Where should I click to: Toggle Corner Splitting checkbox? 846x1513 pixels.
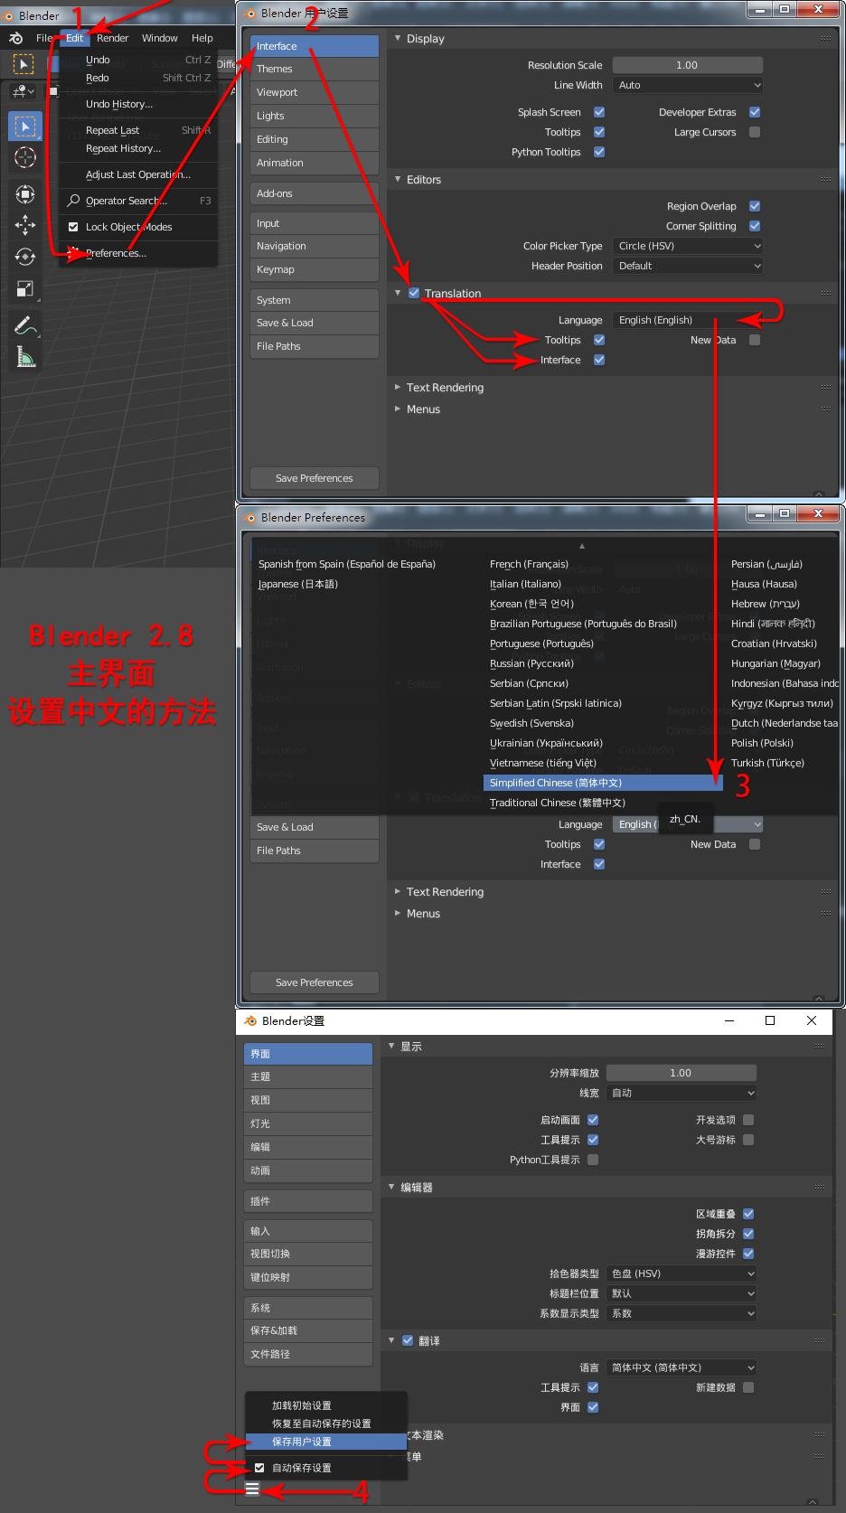tap(755, 226)
